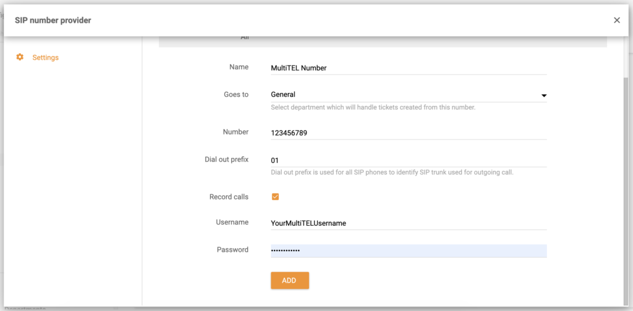The image size is (633, 311).
Task: Click the Record calls label
Action: (229, 197)
